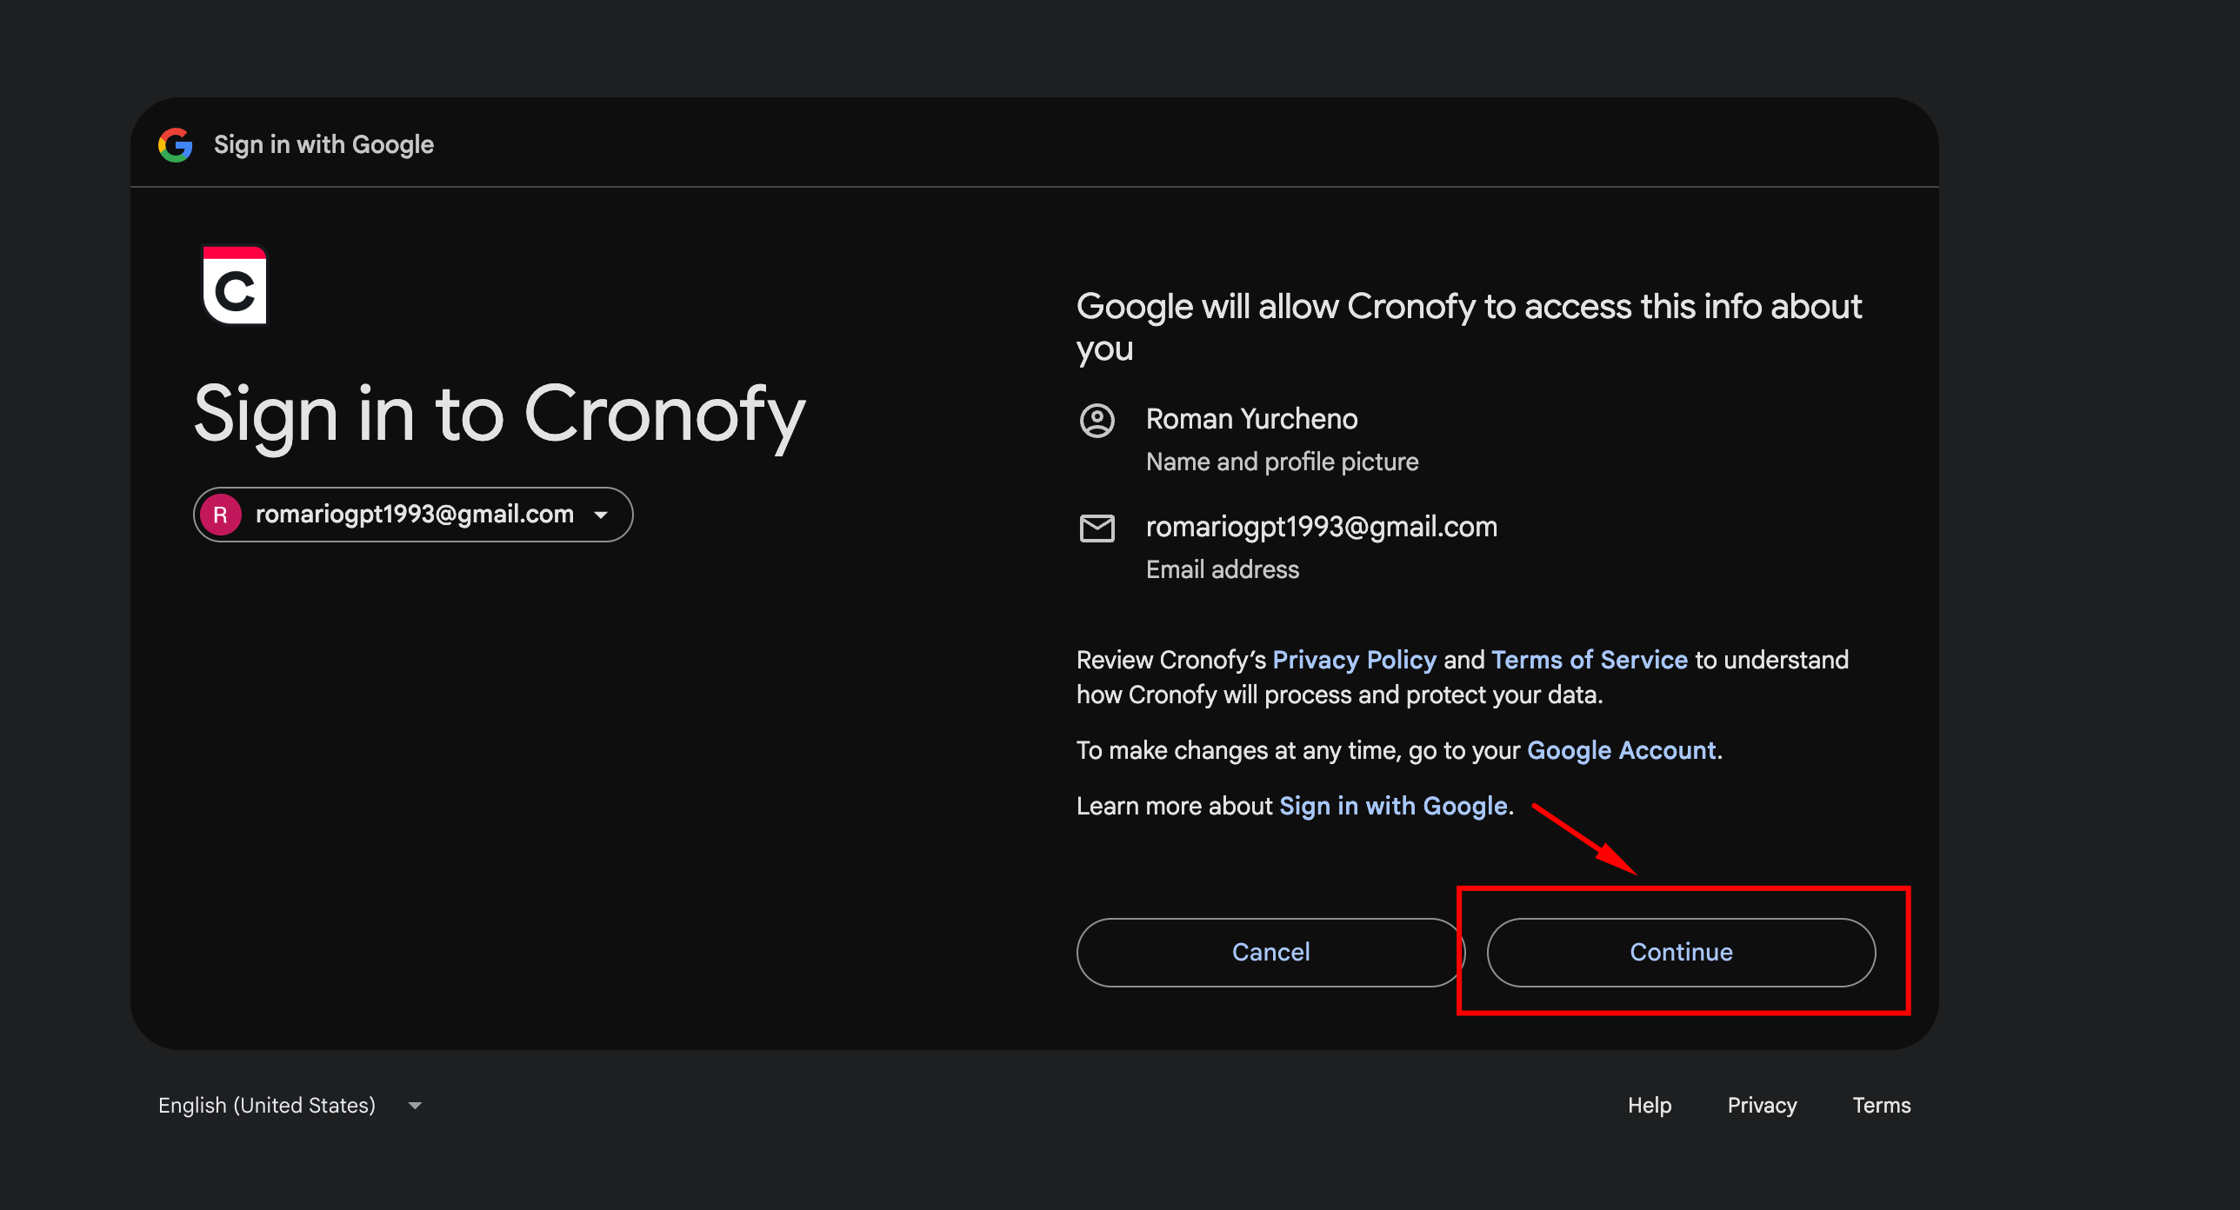Open Cronofy's Privacy Policy link
The image size is (2240, 1210).
[1354, 660]
